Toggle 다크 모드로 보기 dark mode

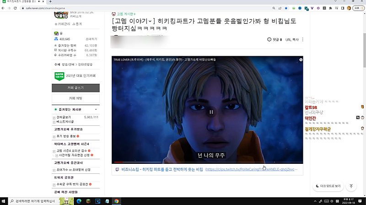point(328,186)
